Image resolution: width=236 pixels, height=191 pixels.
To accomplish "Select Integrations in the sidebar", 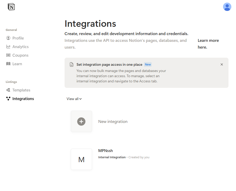I will point(23,99).
